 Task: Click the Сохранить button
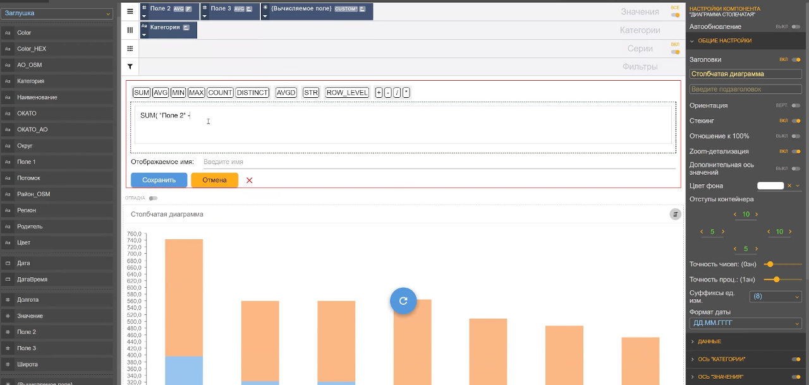159,180
